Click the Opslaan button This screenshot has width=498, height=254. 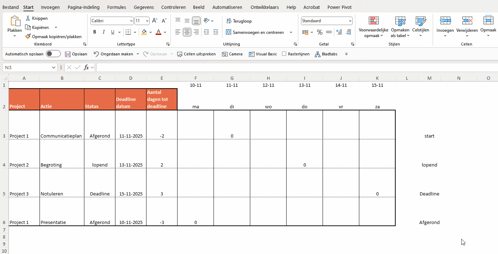(76, 54)
